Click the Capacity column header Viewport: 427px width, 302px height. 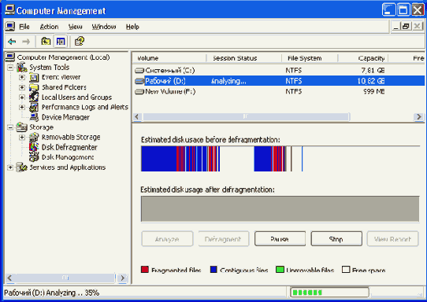[363, 58]
